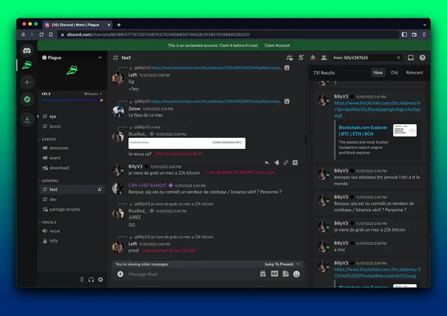Open the sys channel
This screenshot has height=316, width=447.
click(x=72, y=116)
